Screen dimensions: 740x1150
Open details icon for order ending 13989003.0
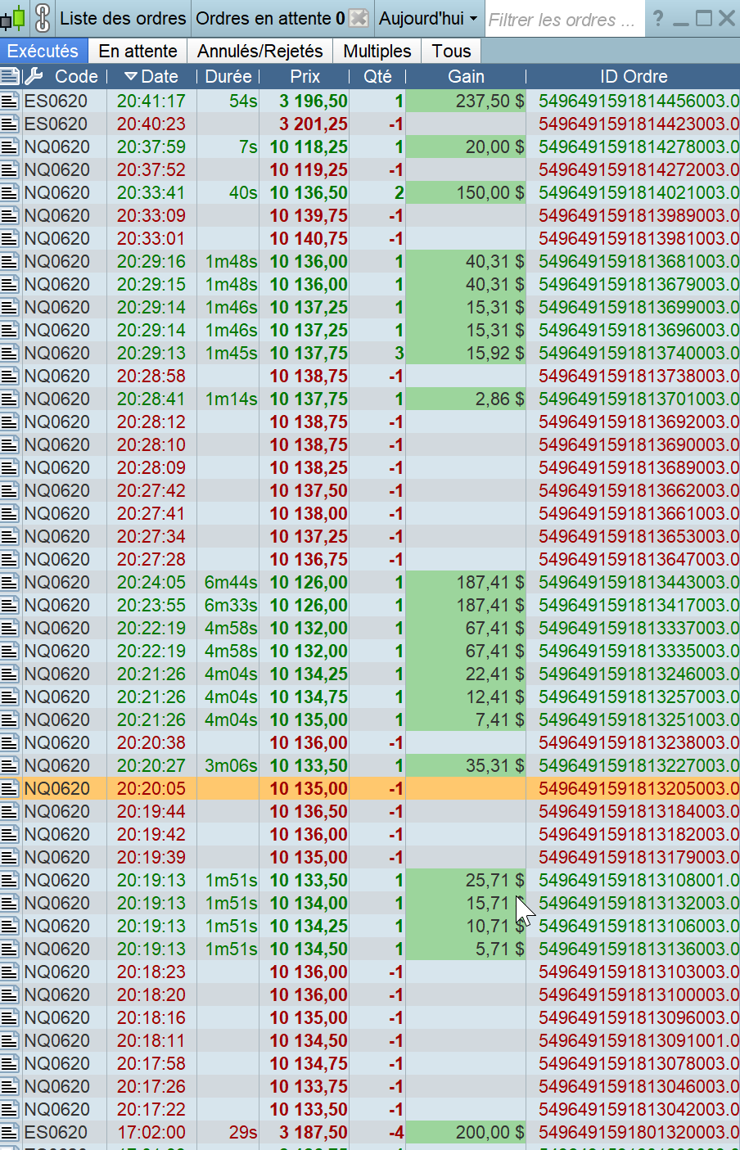point(10,216)
